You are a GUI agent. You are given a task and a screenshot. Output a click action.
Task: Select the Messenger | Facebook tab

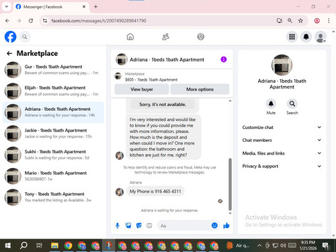[x=51, y=7]
